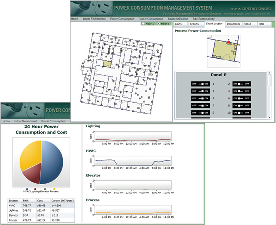Toggle Panel P circuit 9 switch

coord(200,113)
